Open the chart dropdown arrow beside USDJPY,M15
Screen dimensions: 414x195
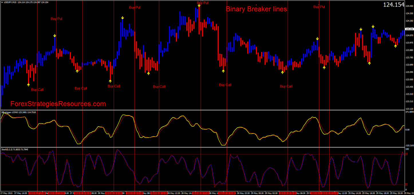(x=2, y=2)
